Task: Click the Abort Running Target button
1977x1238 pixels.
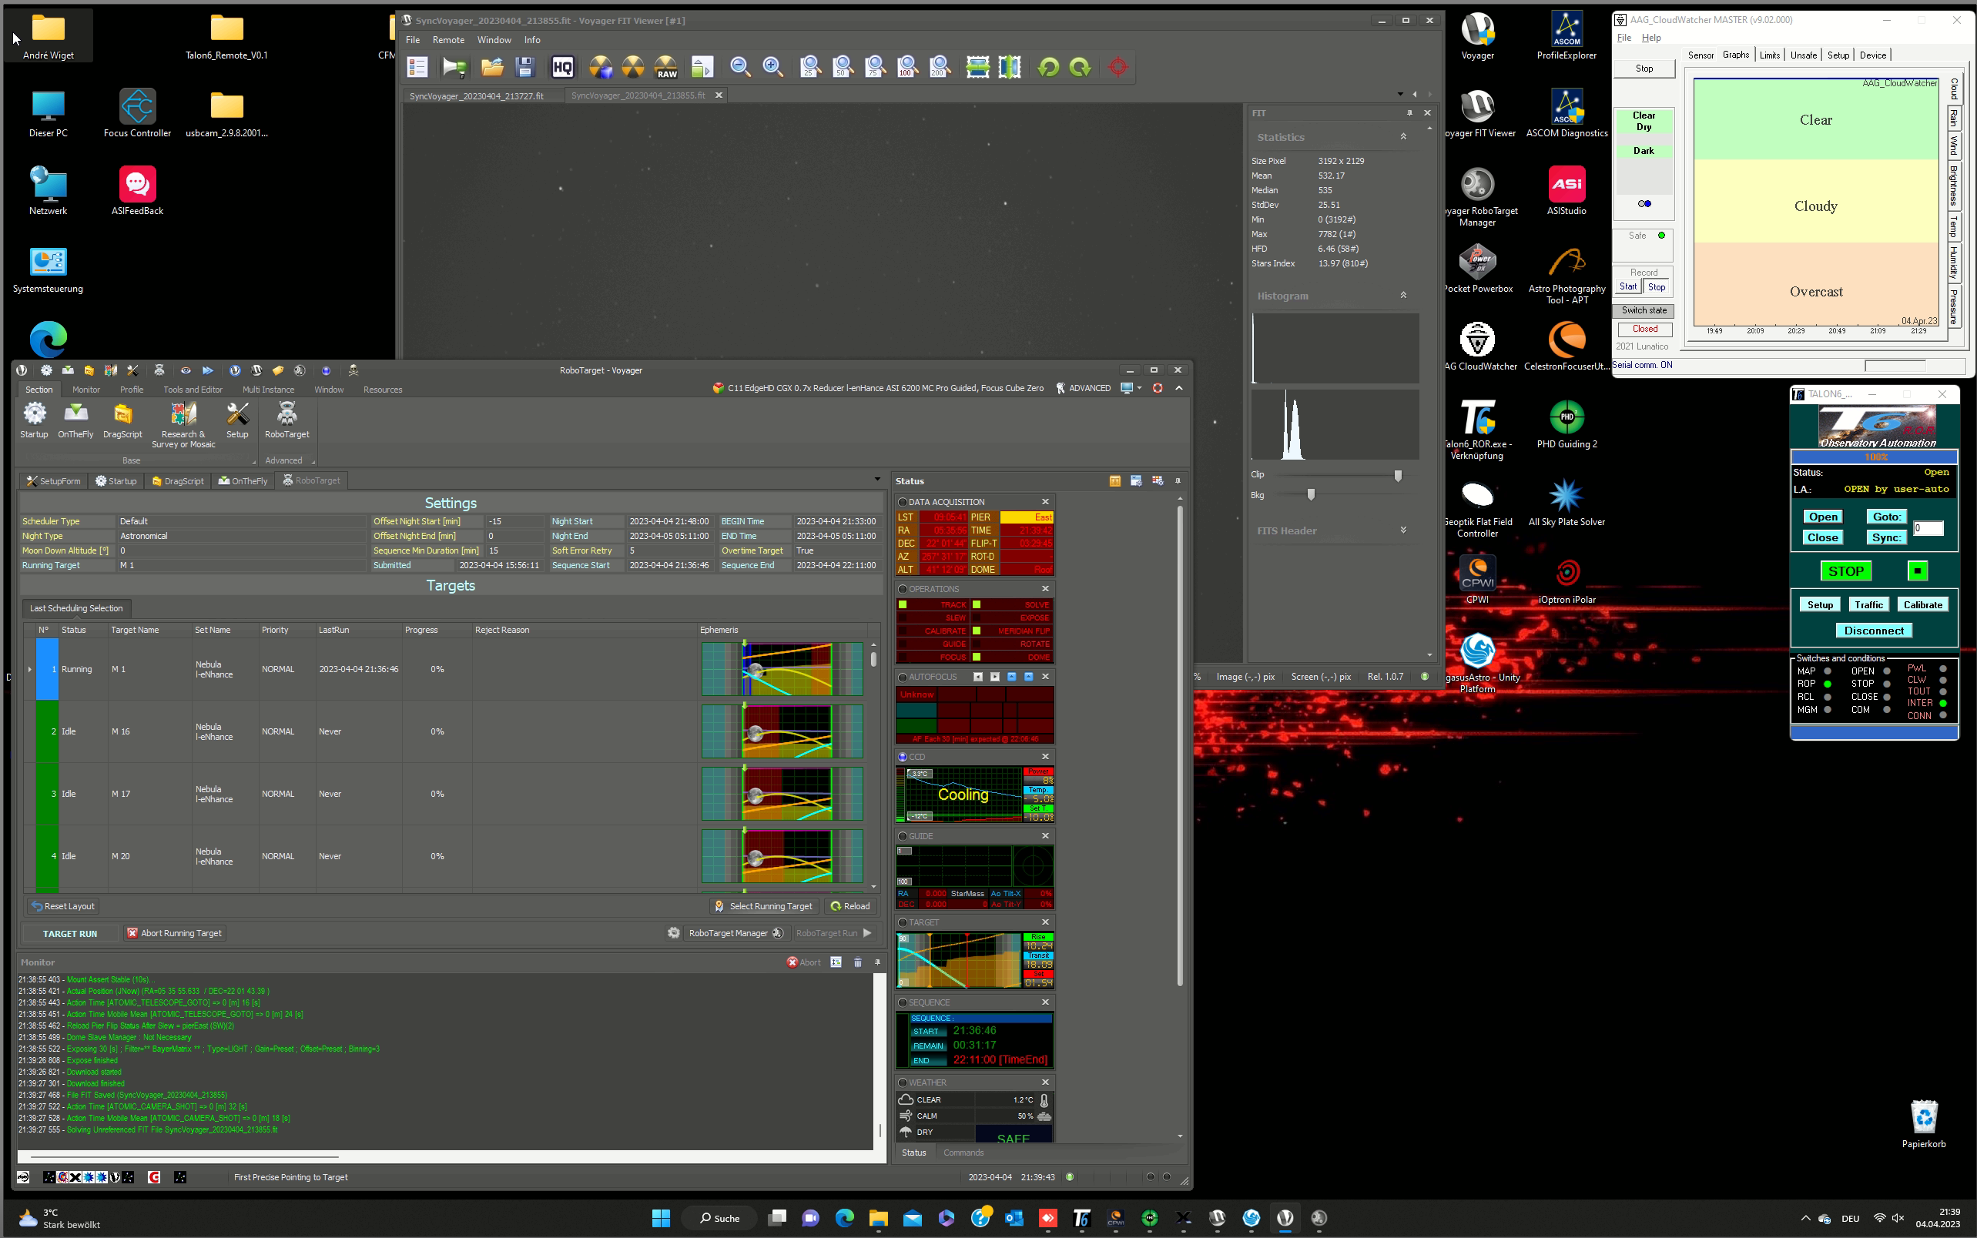Action: pos(174,933)
